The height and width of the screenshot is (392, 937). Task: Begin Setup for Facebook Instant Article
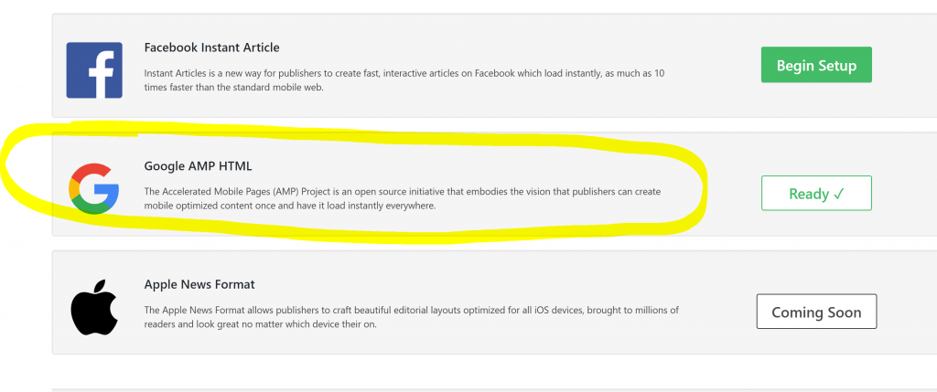pos(816,65)
